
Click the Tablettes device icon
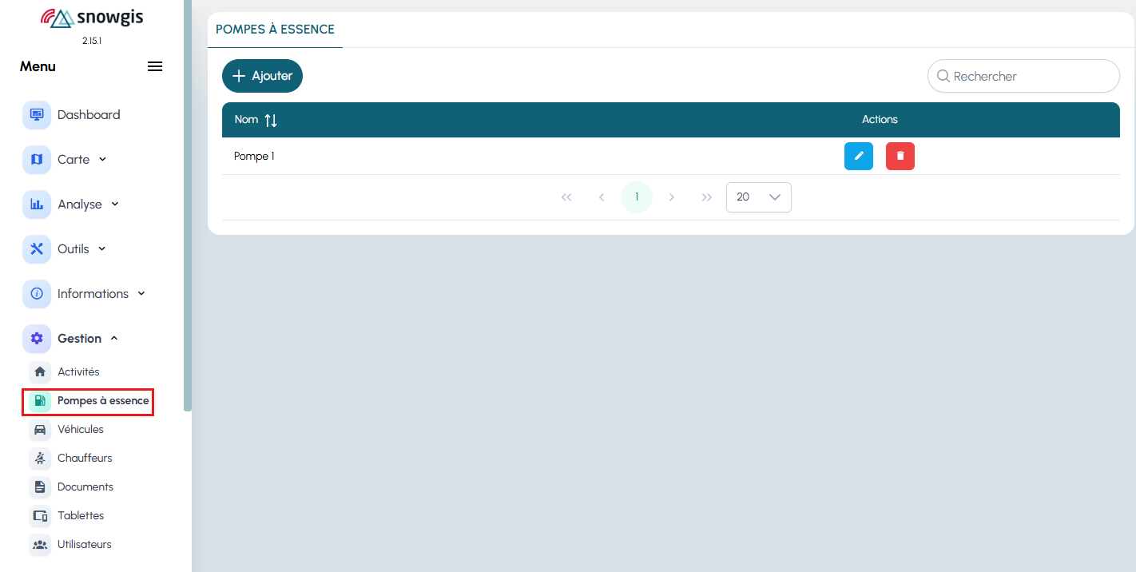coord(39,516)
